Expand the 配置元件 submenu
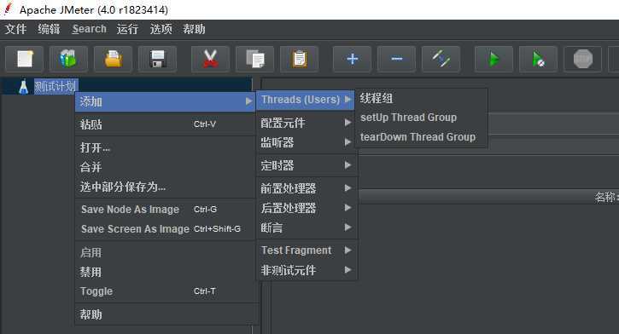The height and width of the screenshot is (334, 619). (x=307, y=123)
